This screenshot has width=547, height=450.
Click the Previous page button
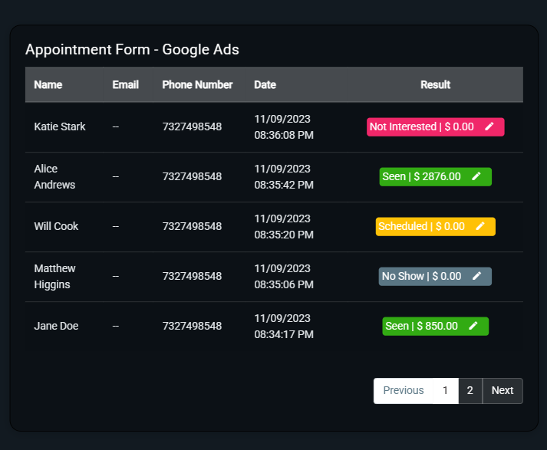click(x=403, y=390)
